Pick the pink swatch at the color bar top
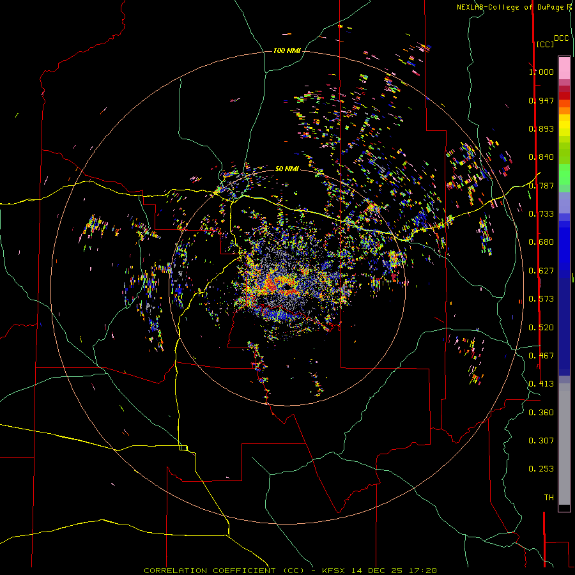The width and height of the screenshot is (575, 575). tap(564, 68)
